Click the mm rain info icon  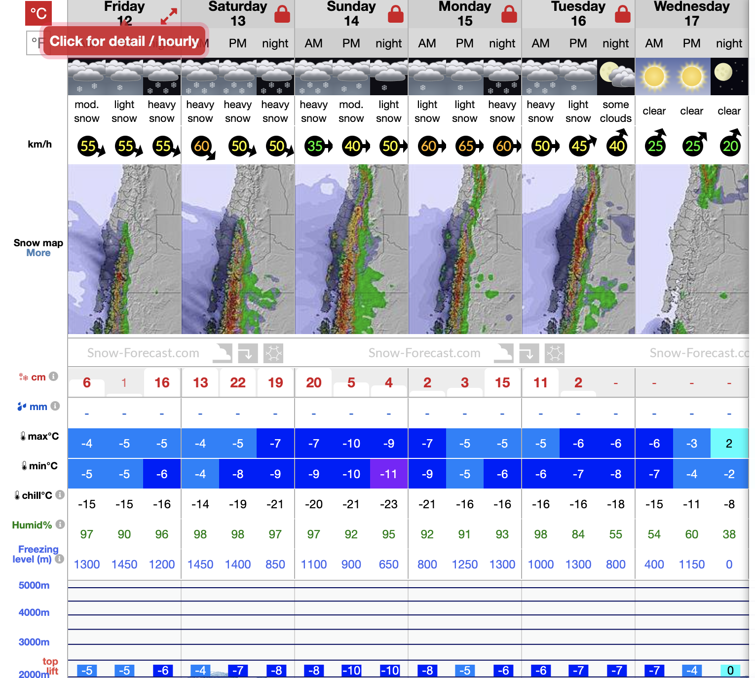[x=55, y=406]
